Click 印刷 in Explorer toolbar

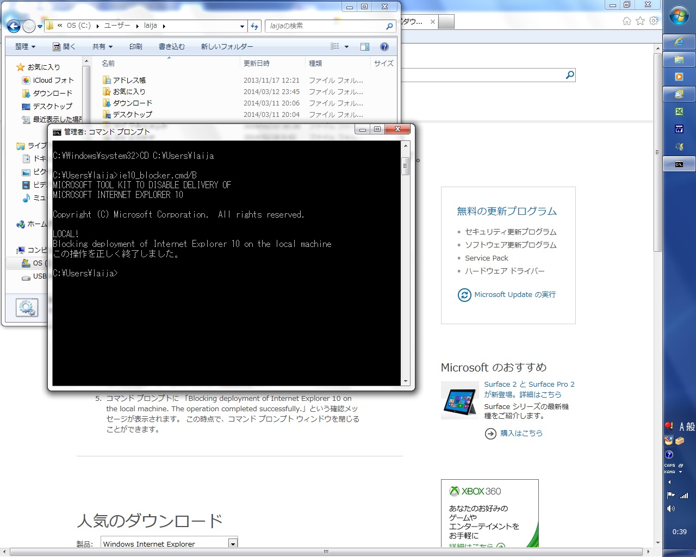pyautogui.click(x=136, y=47)
